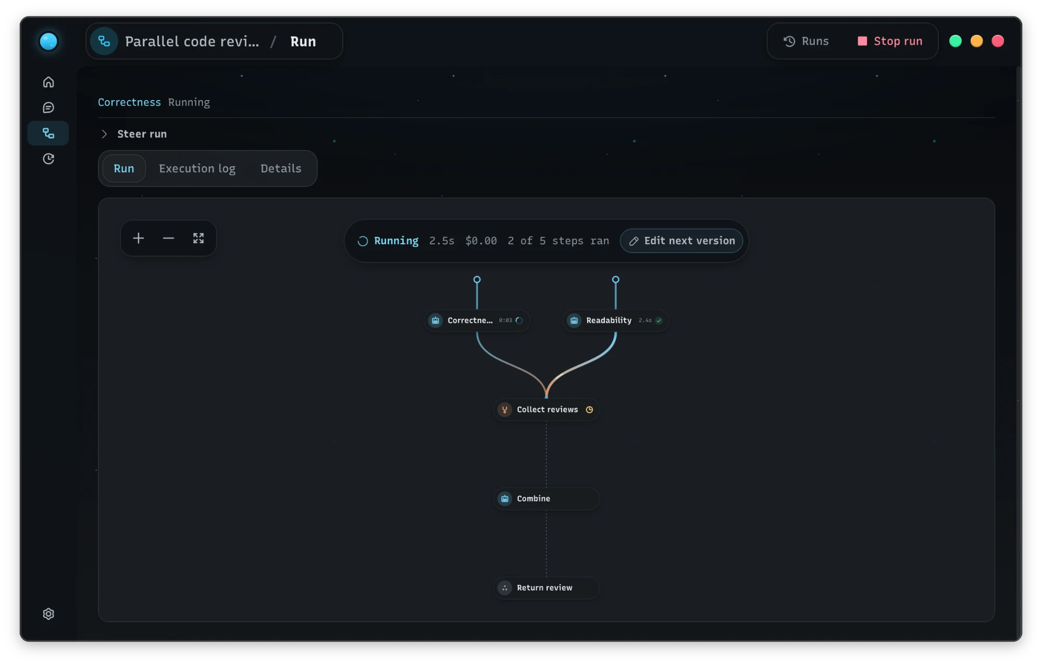Click the Running status indicator
Viewport: 1042px width, 665px height.
(x=388, y=241)
